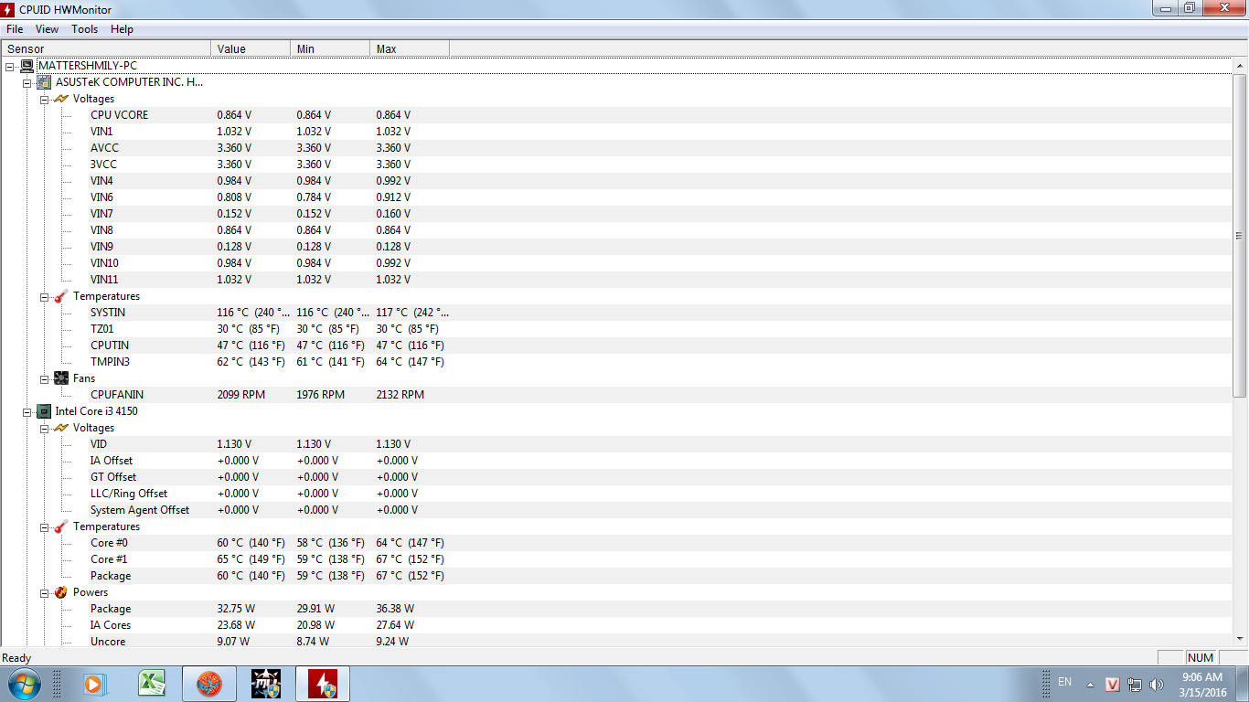This screenshot has width=1249, height=702.
Task: Open the red globe taskbar application
Action: (x=209, y=684)
